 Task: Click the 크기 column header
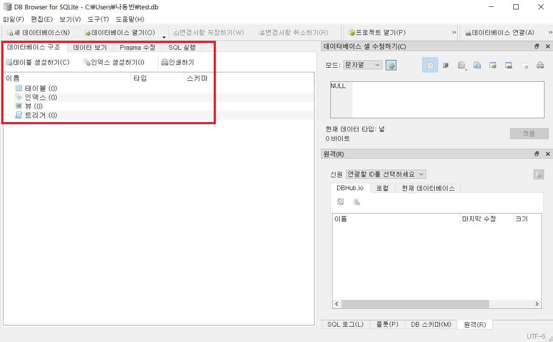(527, 219)
